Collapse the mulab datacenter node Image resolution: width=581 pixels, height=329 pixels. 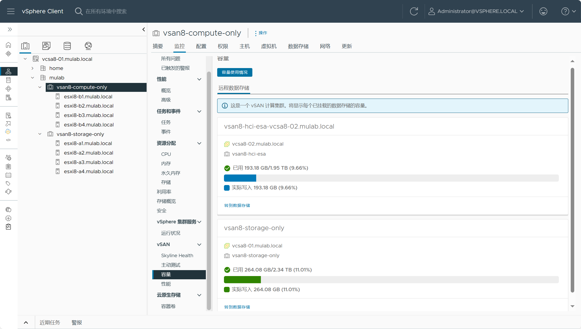[32, 78]
